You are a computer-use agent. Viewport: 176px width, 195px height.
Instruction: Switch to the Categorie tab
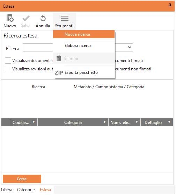click(26, 190)
